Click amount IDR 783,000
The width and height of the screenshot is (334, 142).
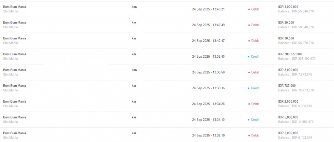(287, 86)
